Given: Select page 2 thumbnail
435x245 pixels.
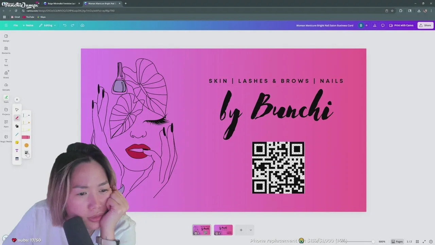Looking at the screenshot, I should [223, 230].
